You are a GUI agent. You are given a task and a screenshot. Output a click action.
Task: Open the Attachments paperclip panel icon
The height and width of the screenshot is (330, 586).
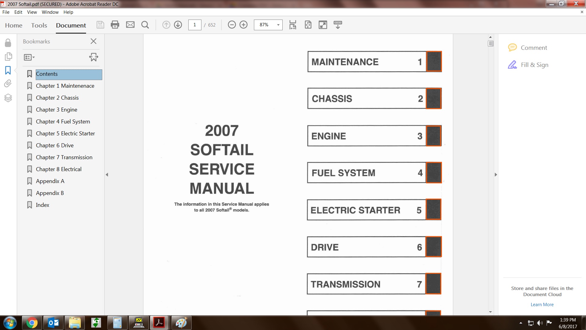click(8, 84)
